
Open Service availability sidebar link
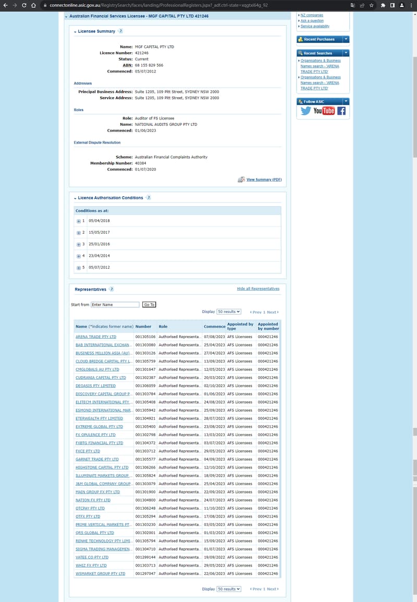(x=315, y=26)
